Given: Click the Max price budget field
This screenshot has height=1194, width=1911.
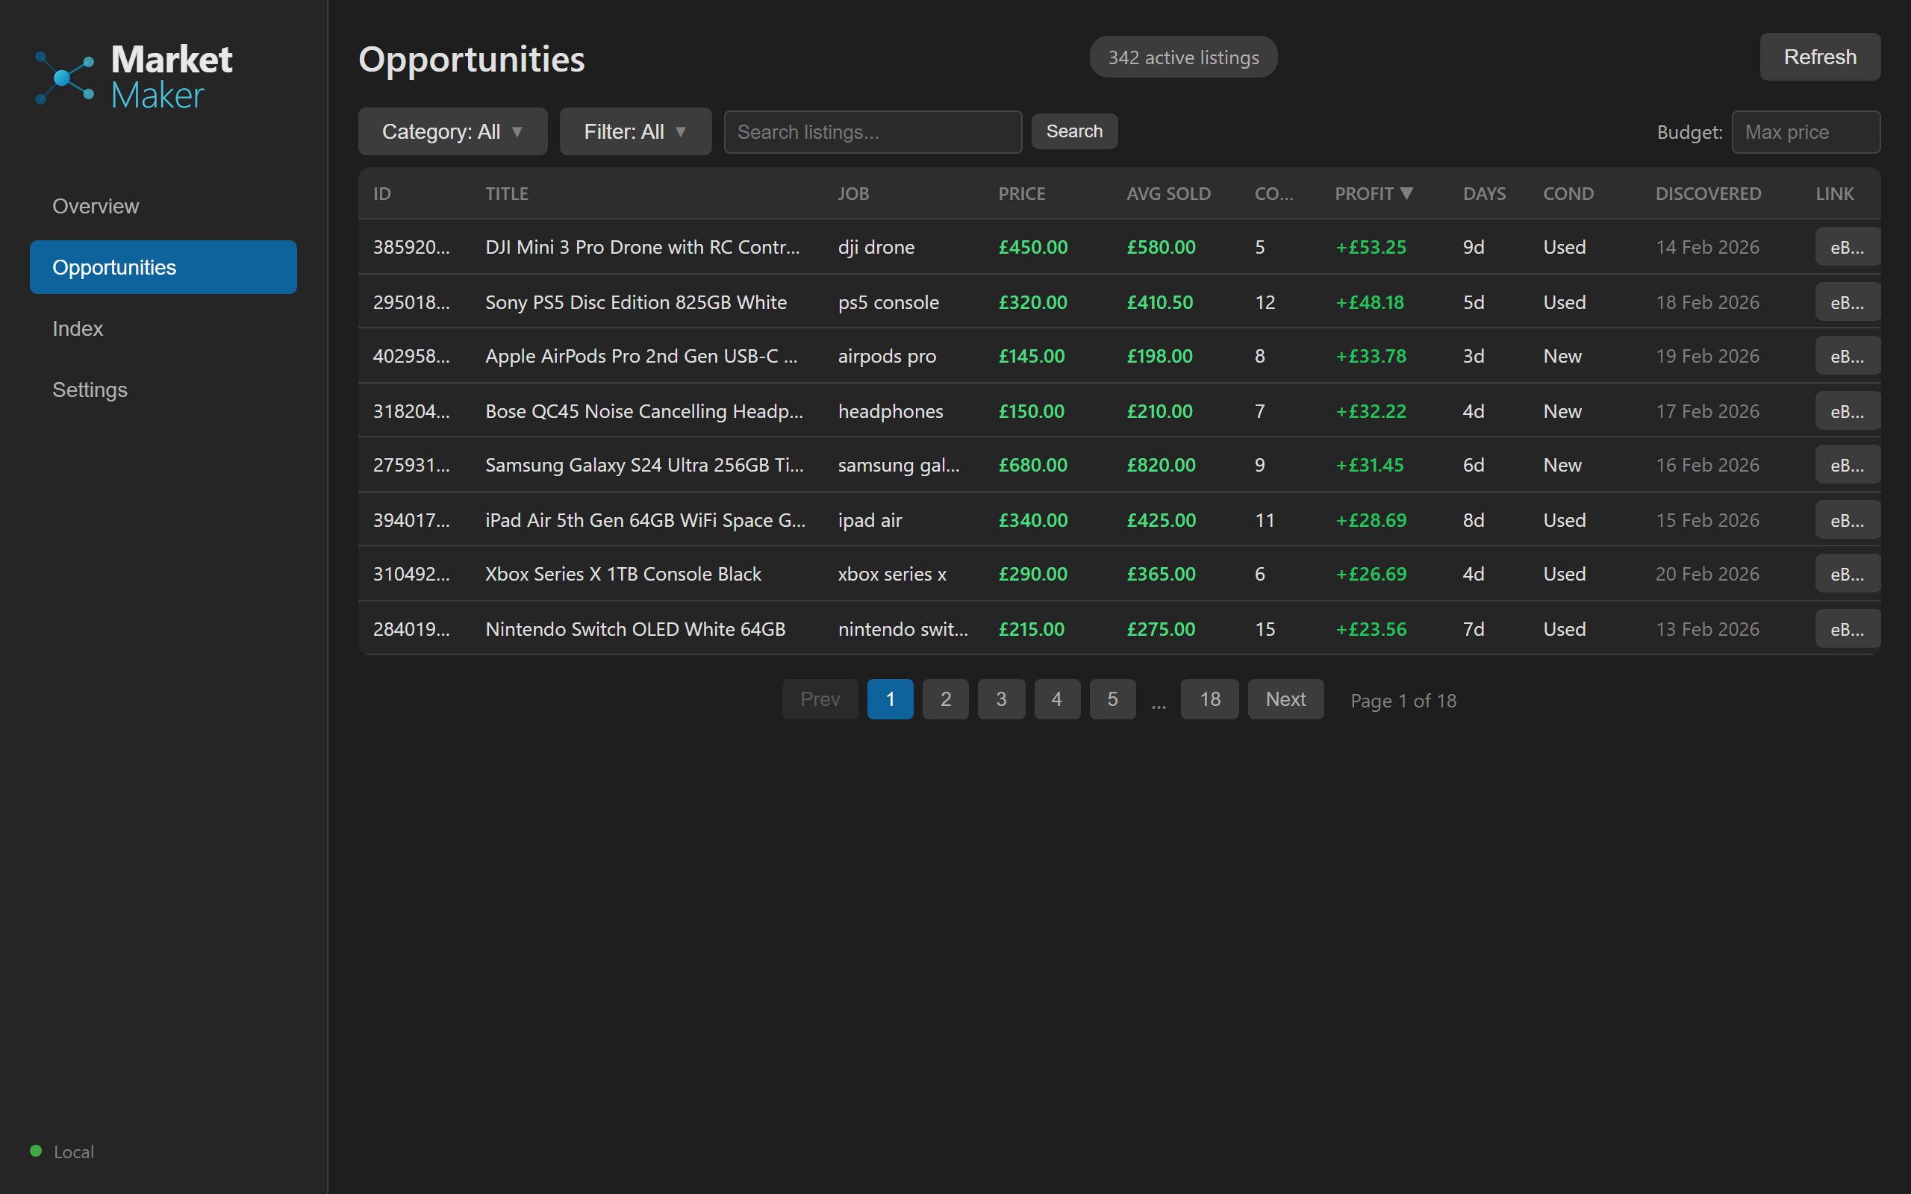Looking at the screenshot, I should click(1806, 131).
